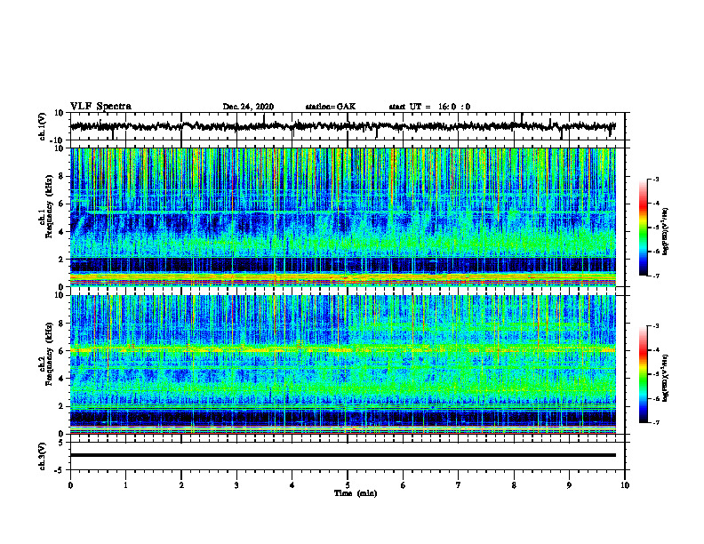The height and width of the screenshot is (544, 704).
Task: Click the 'station=GAK' header label
Action: [x=331, y=107]
